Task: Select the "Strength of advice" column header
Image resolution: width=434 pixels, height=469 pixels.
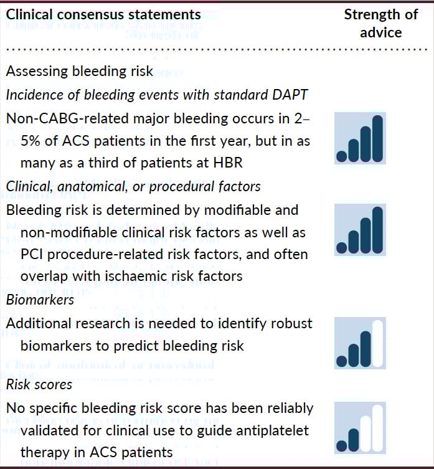Action: point(373,23)
